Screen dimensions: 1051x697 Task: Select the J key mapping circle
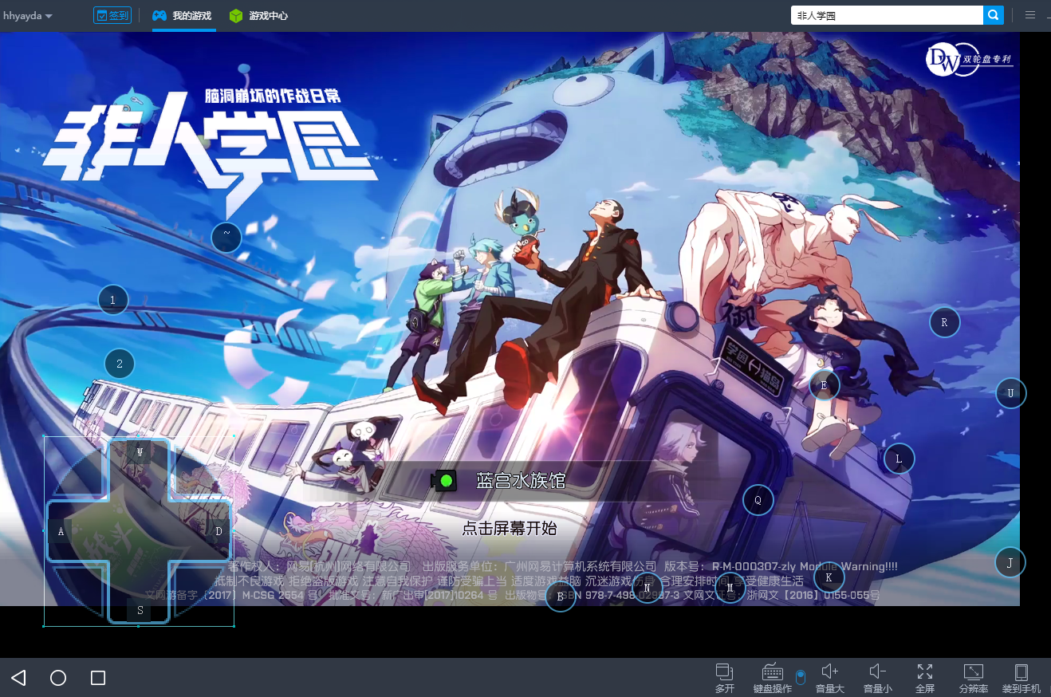tap(1010, 562)
